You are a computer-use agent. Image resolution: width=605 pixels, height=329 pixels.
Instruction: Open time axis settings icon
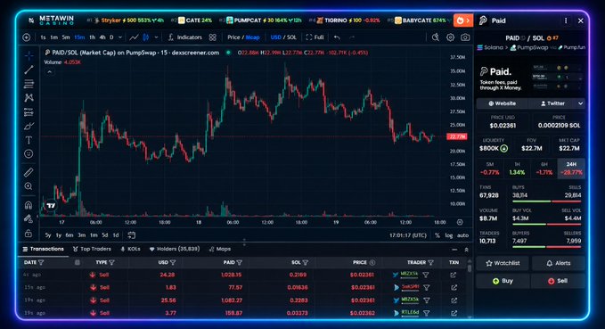pyautogui.click(x=460, y=222)
